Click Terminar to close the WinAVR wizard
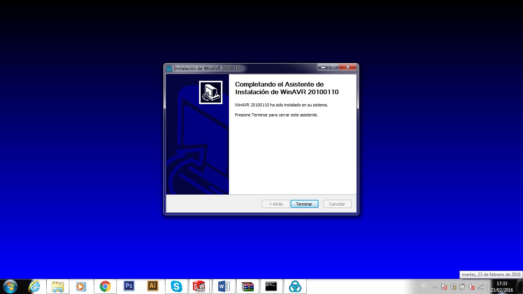Screen dimensions: 523x294 coord(304,204)
